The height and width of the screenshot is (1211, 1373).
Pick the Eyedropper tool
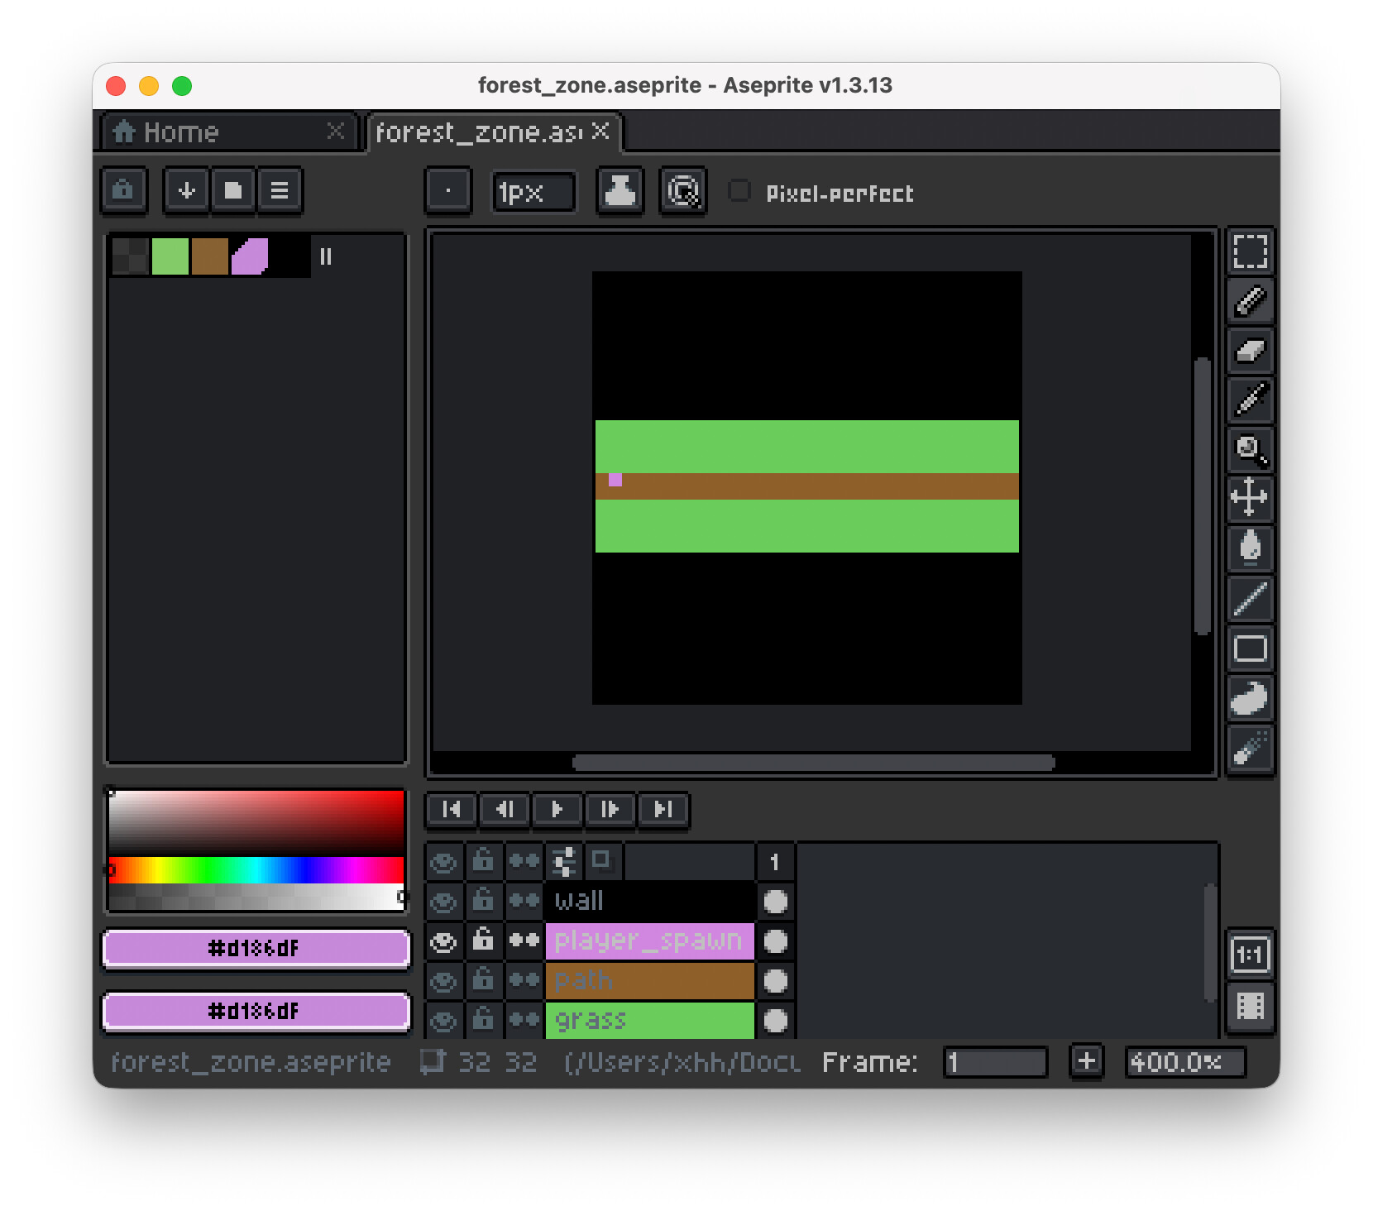(1250, 400)
